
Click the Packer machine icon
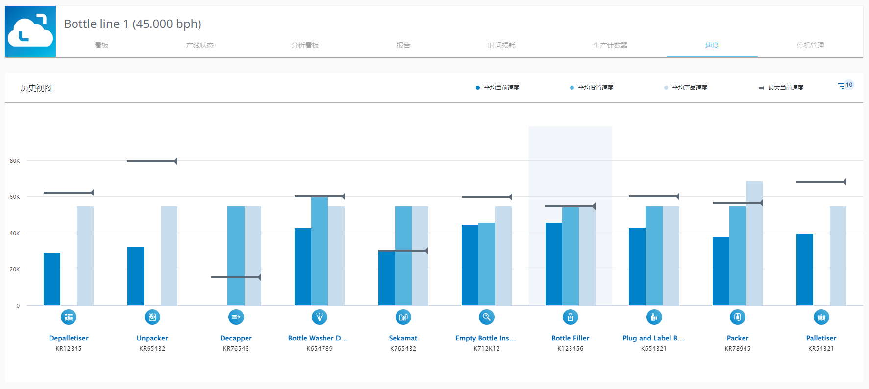tap(737, 317)
